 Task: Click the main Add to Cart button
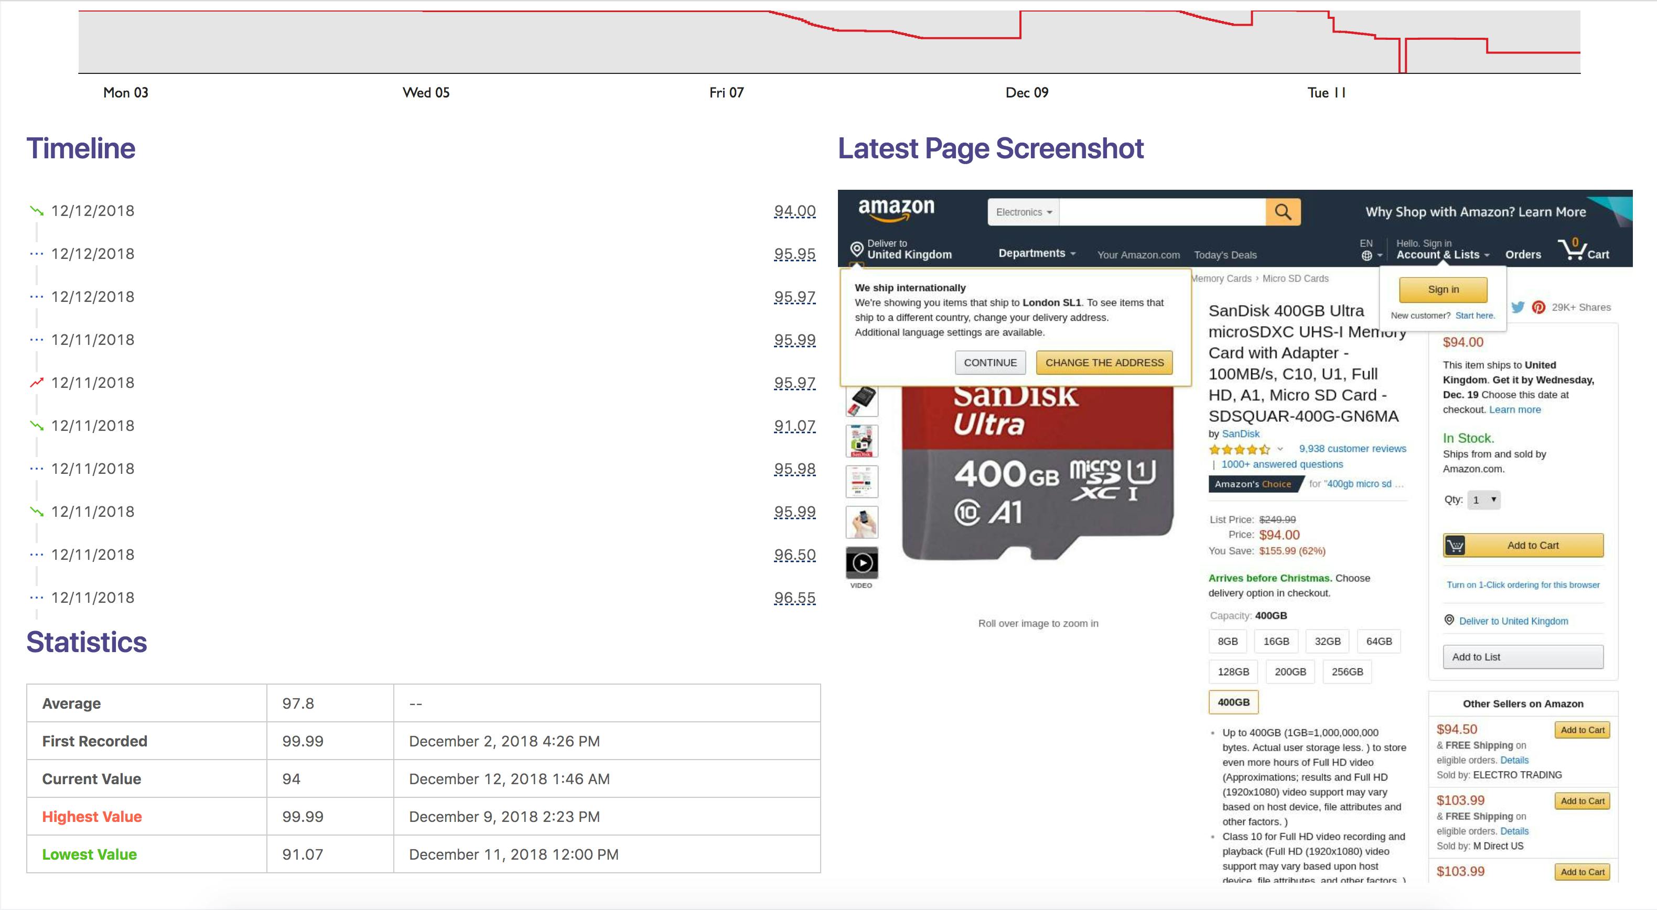[x=1523, y=545]
